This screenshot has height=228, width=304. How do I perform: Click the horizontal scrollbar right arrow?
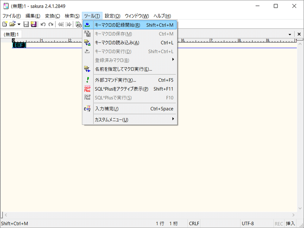(x=293, y=215)
